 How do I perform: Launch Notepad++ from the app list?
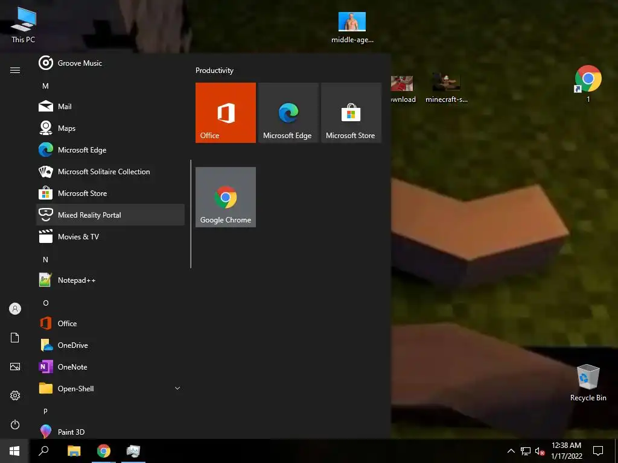tap(110, 280)
